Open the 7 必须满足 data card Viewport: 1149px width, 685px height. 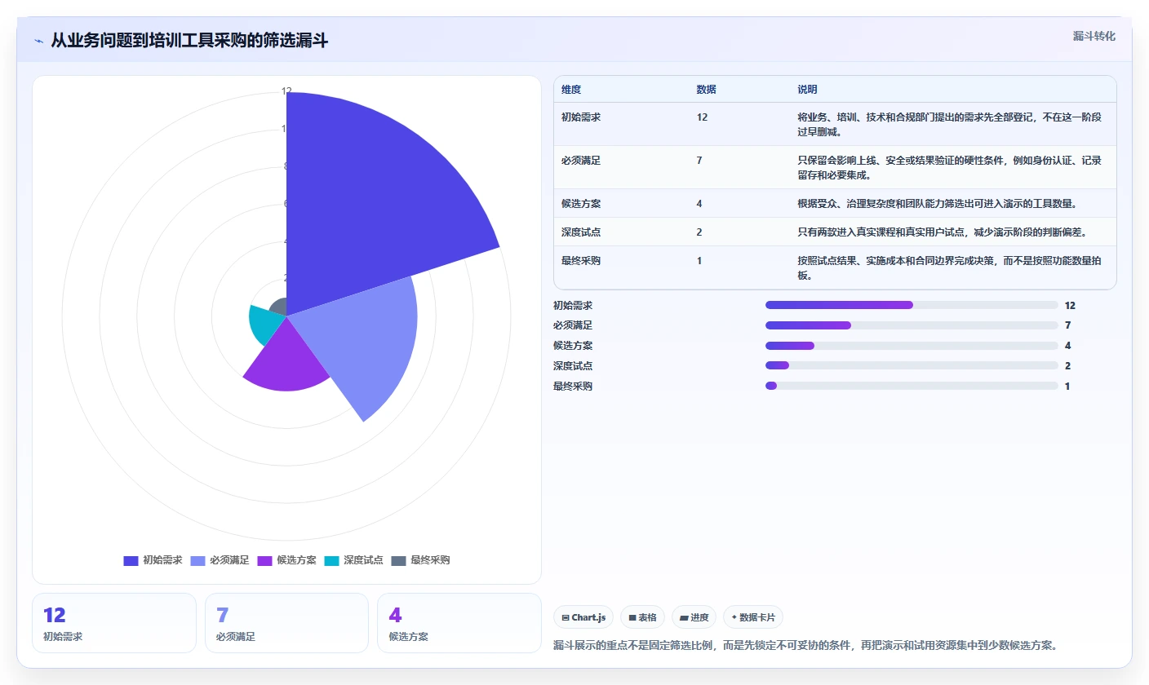[286, 623]
